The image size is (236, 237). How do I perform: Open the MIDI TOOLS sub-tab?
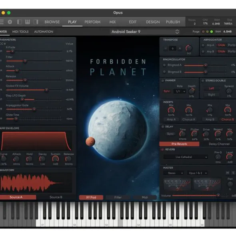point(20,32)
